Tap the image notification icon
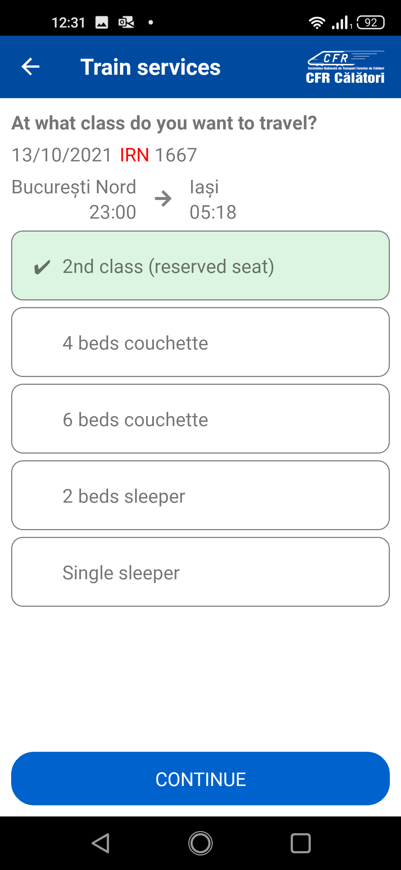 click(x=102, y=23)
